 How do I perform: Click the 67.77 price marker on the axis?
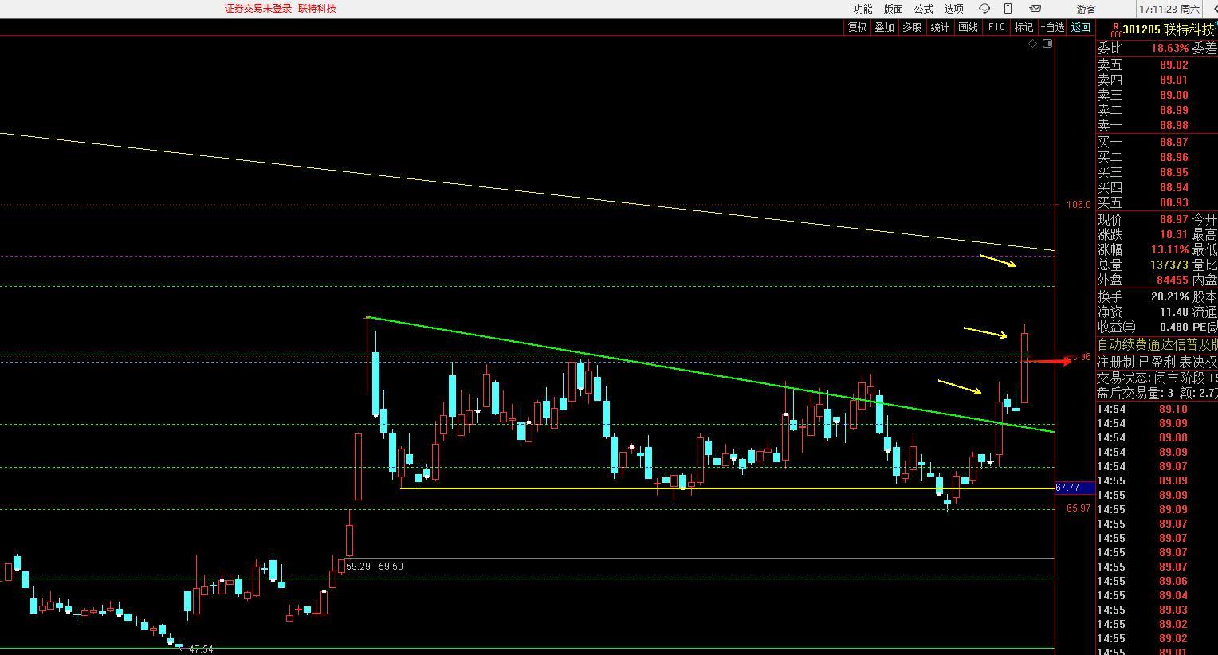tap(1075, 488)
